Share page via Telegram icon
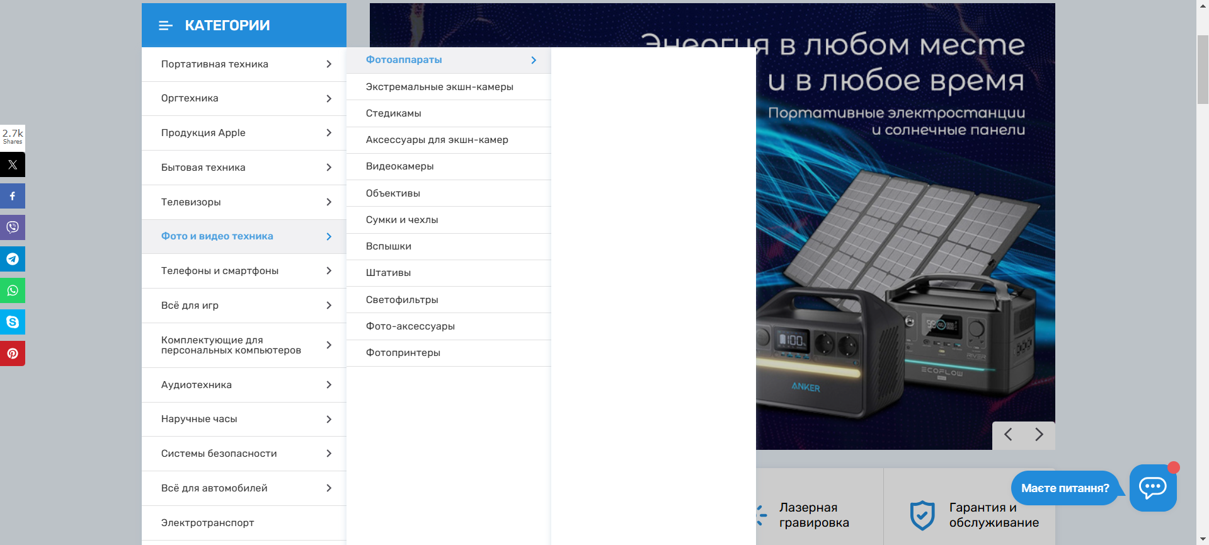The height and width of the screenshot is (545, 1209). (13, 259)
